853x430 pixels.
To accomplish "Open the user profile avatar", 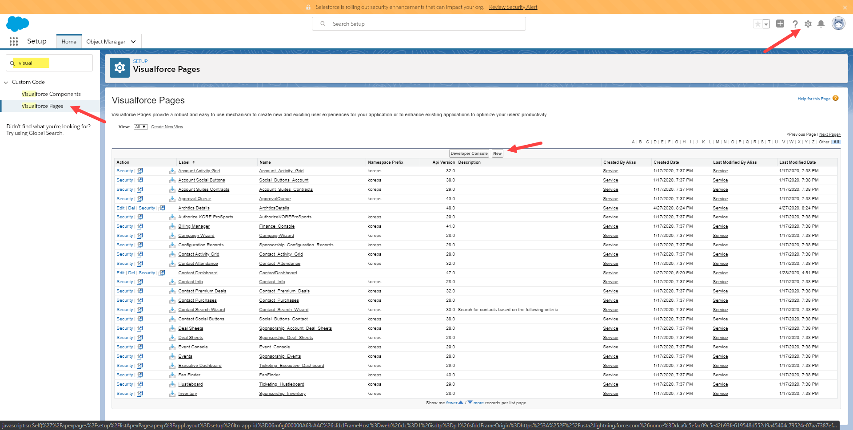I will (838, 24).
